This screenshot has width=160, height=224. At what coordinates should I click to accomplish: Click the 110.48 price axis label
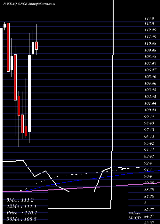[x=150, y=44]
